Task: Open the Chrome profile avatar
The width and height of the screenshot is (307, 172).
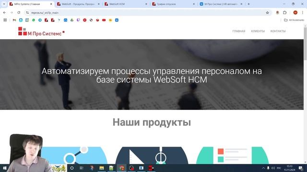Action: [295, 13]
